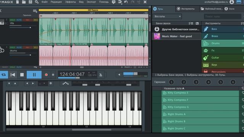Jump to start with the rewind button

13,75
